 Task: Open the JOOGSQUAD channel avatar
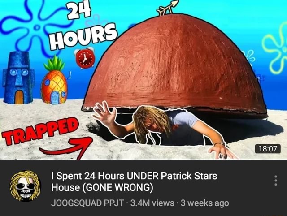(x=25, y=186)
